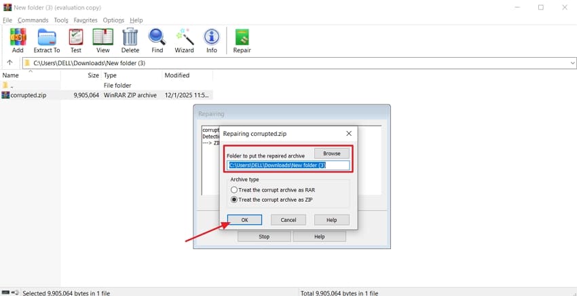This screenshot has height=296, width=577.
Task: Open the Favorites menu
Action: 86,20
